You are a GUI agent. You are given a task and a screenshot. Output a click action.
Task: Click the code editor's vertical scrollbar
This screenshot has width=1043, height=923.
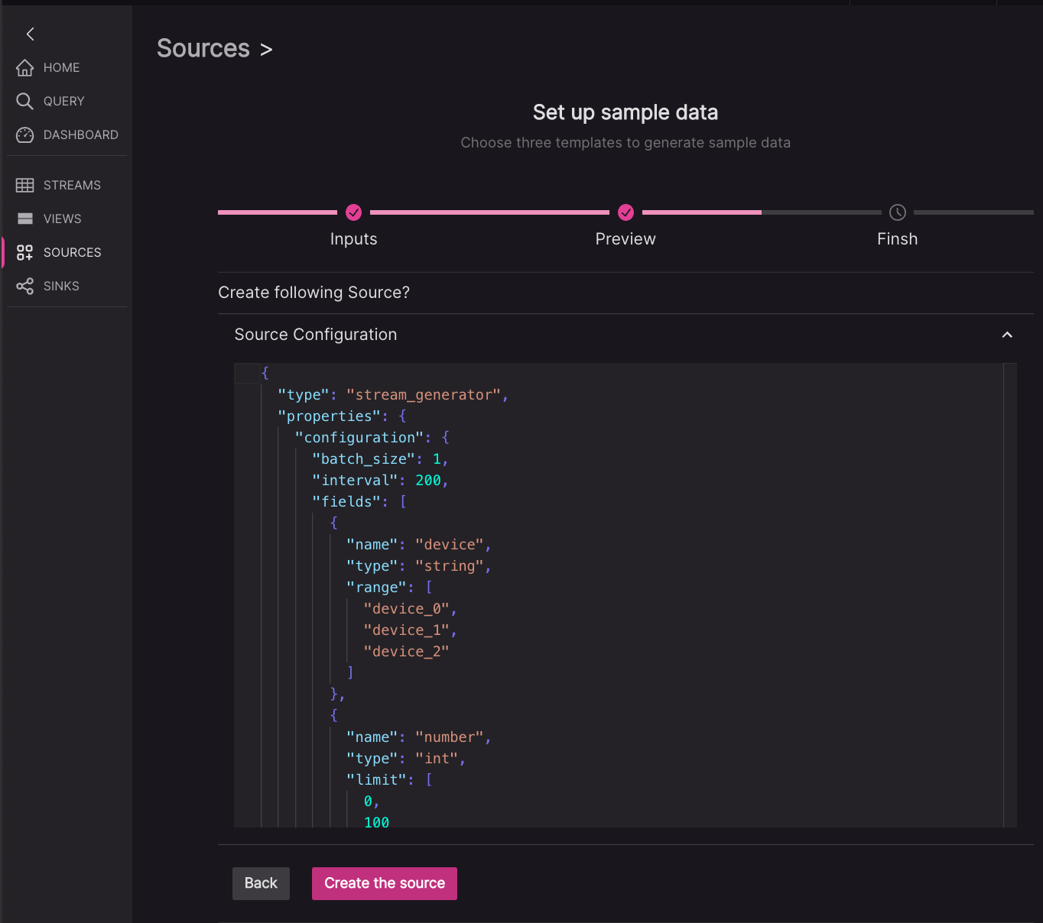[1010, 594]
